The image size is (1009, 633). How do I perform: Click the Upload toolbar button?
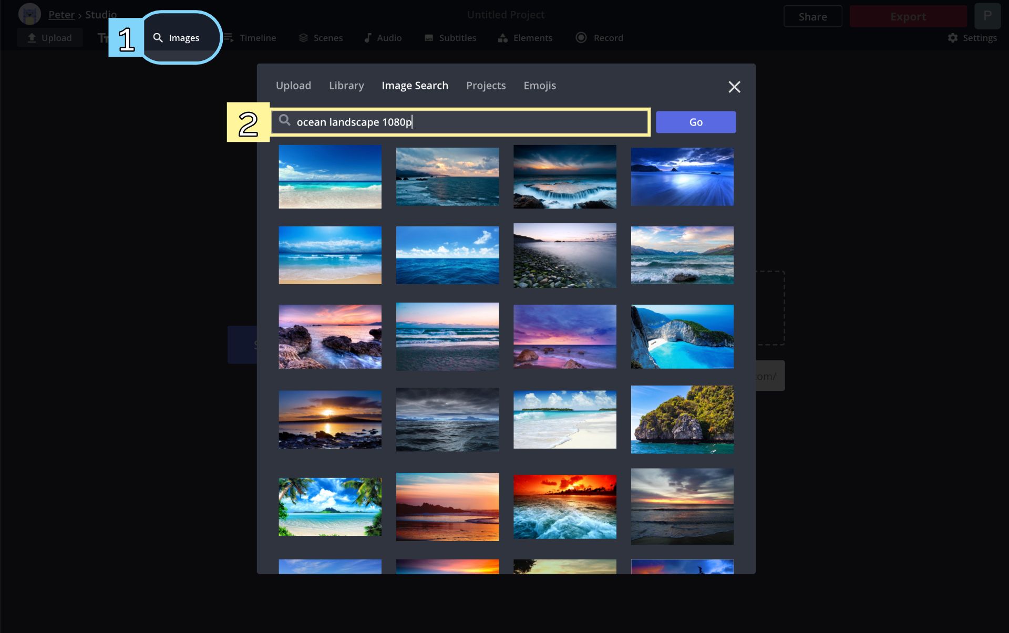pos(50,38)
